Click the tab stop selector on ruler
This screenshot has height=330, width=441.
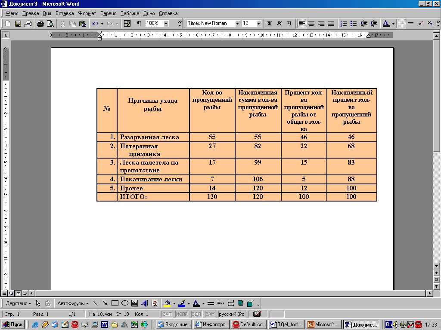6,35
